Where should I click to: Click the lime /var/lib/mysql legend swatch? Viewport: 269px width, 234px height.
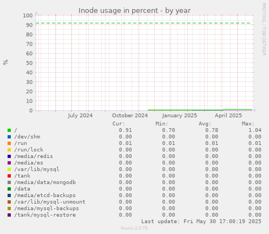point(9,169)
